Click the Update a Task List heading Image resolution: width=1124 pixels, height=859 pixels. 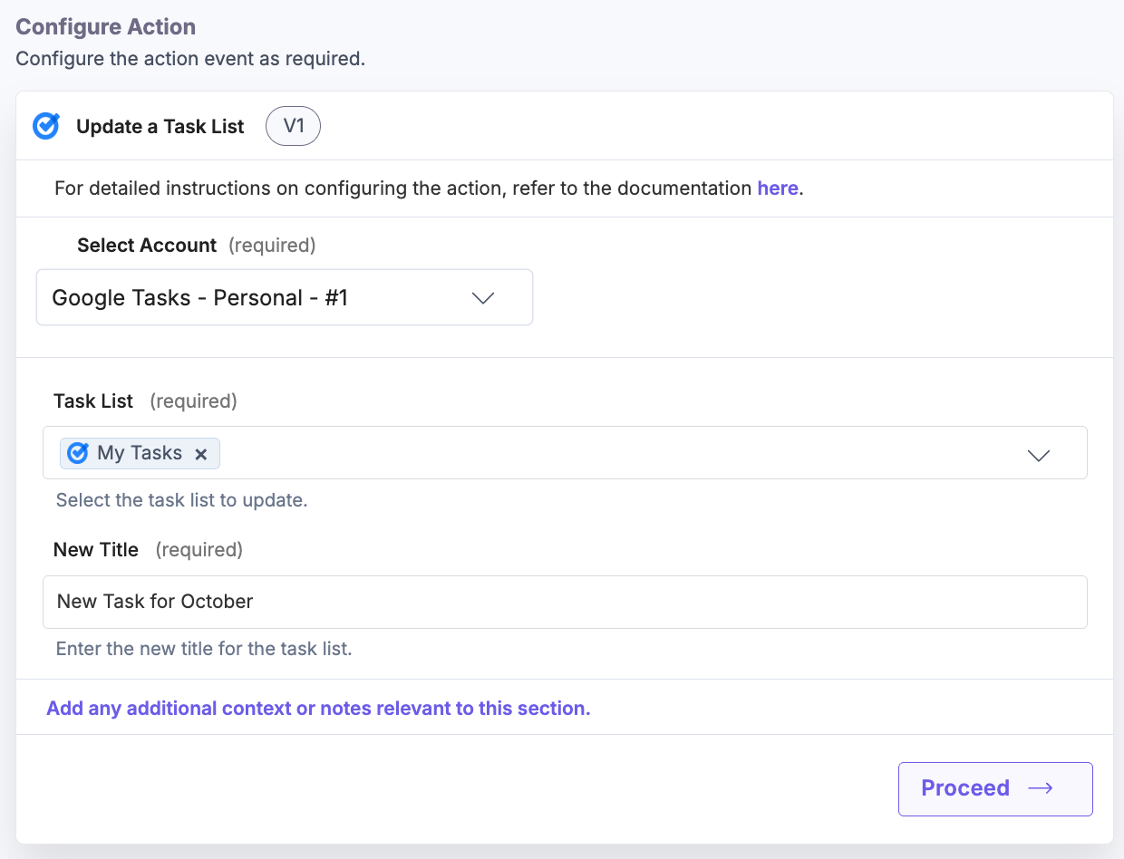tap(160, 126)
